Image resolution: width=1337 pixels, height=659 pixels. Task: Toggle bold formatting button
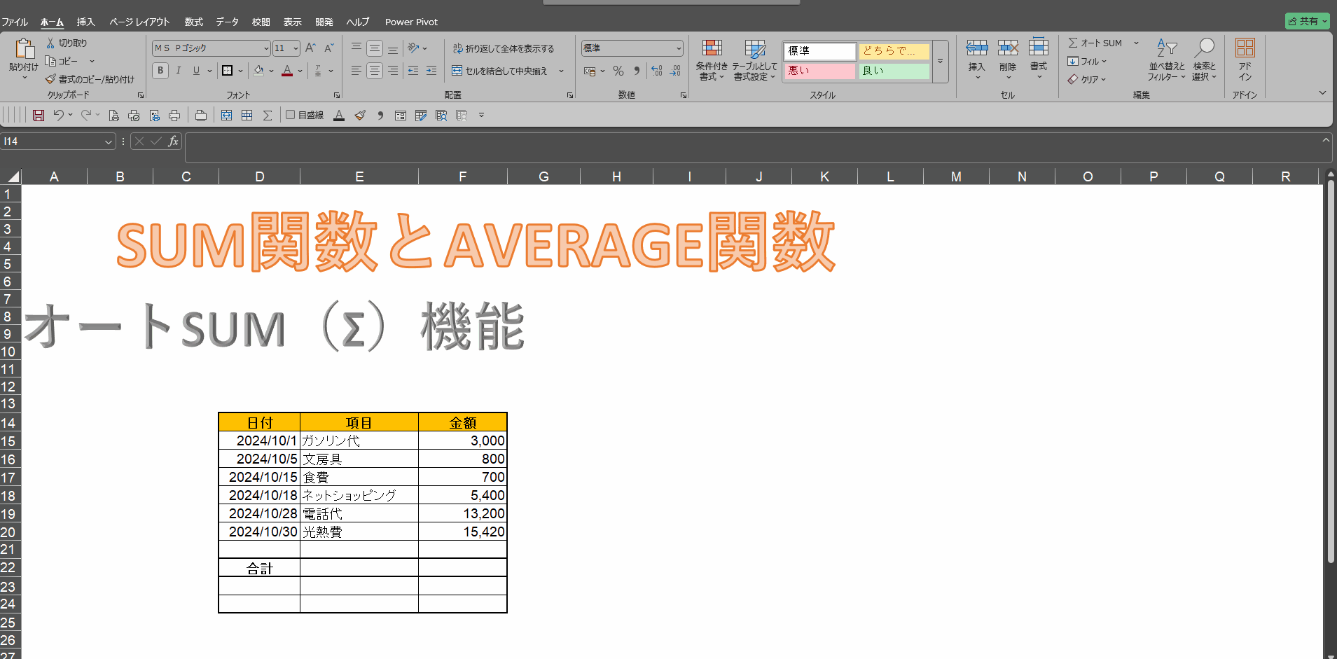click(160, 71)
